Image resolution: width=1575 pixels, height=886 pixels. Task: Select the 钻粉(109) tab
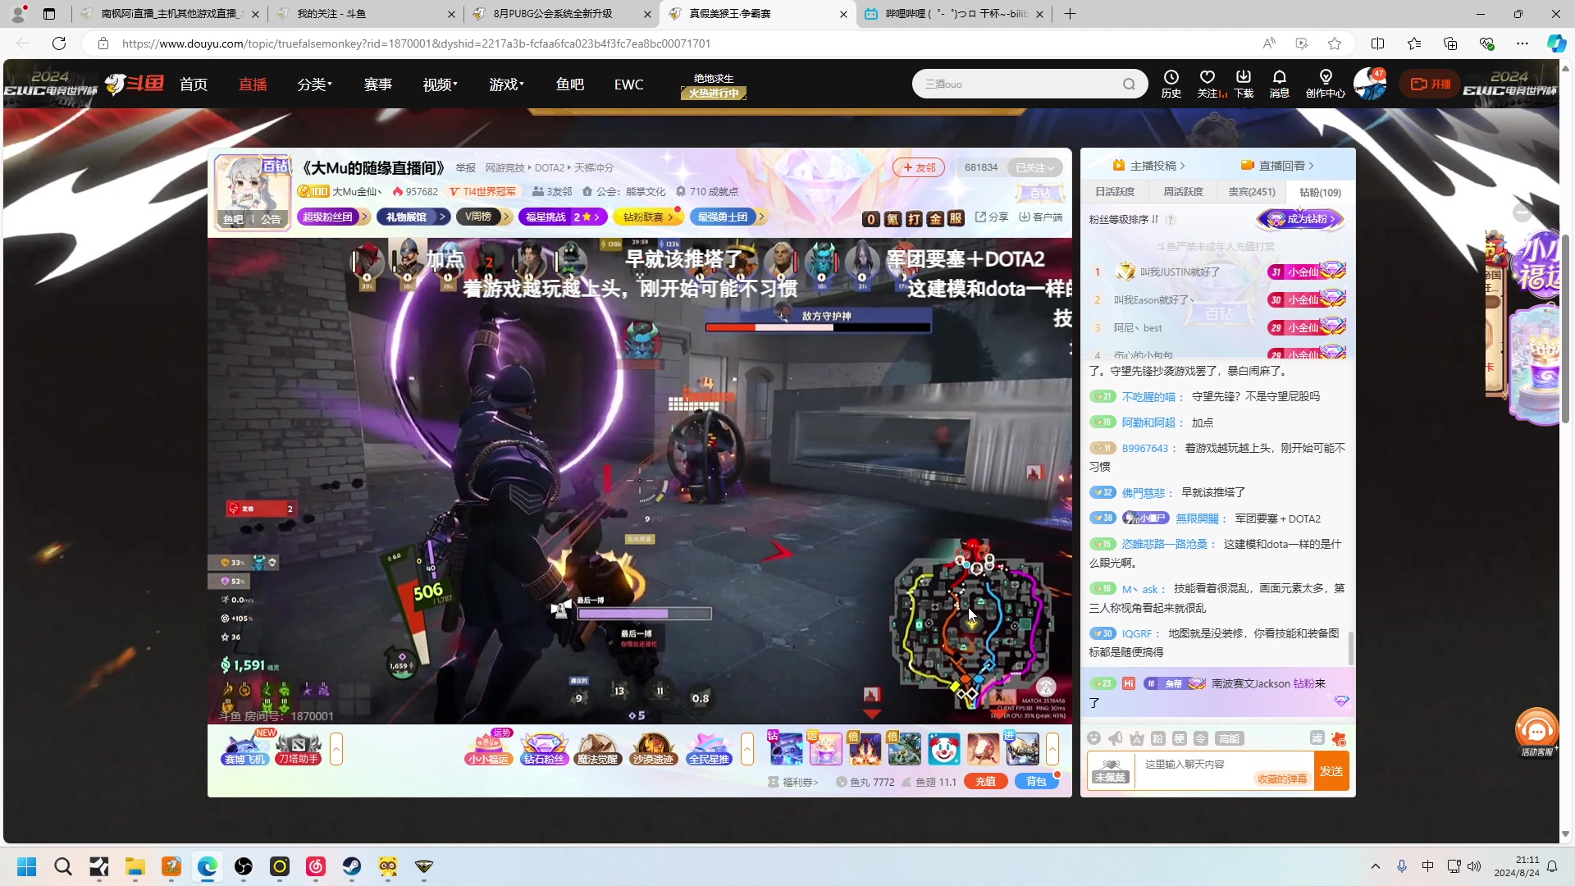coord(1321,193)
